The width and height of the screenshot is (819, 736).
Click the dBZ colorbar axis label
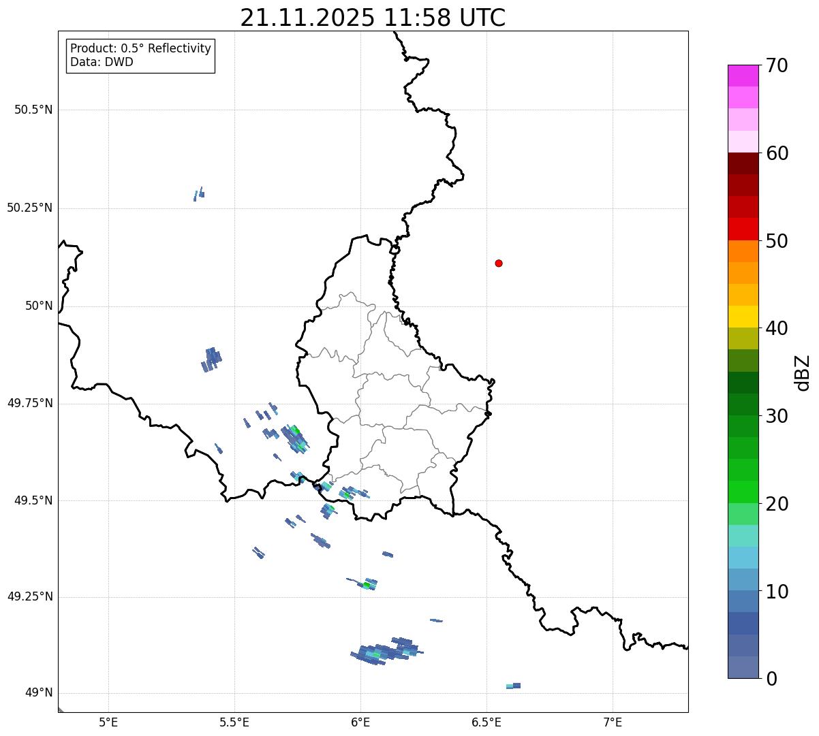pyautogui.click(x=803, y=372)
